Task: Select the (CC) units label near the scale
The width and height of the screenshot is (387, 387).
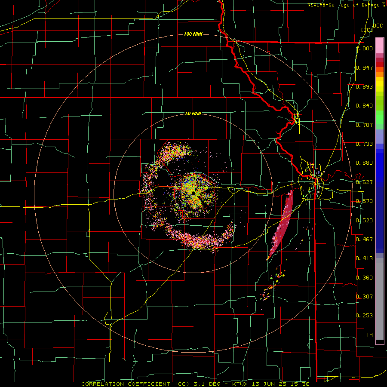Action: (367, 30)
